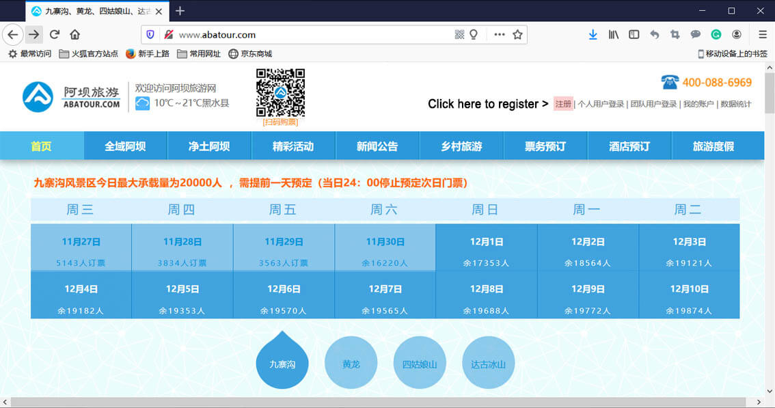Click the QR code for ticket purchase
775x408 pixels.
280,93
